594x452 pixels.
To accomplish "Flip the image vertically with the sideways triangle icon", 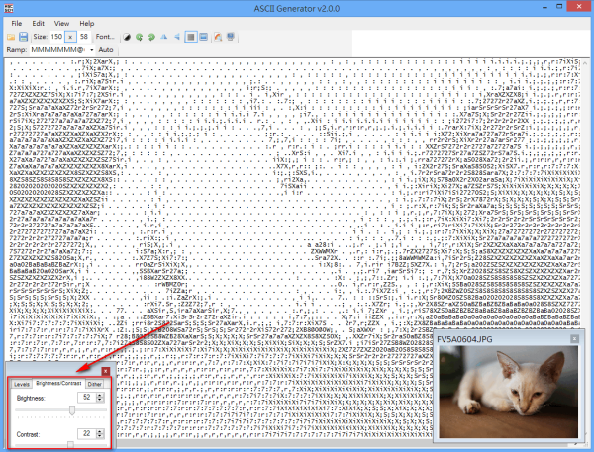I will [177, 37].
